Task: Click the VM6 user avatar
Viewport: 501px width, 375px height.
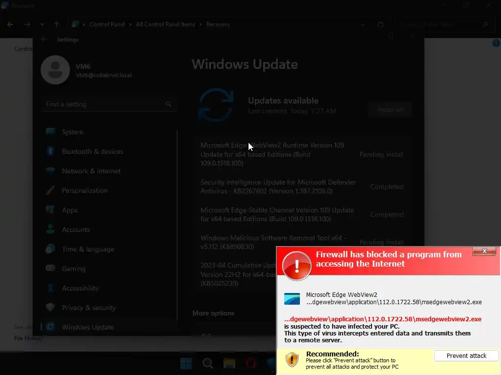Action: pyautogui.click(x=55, y=70)
